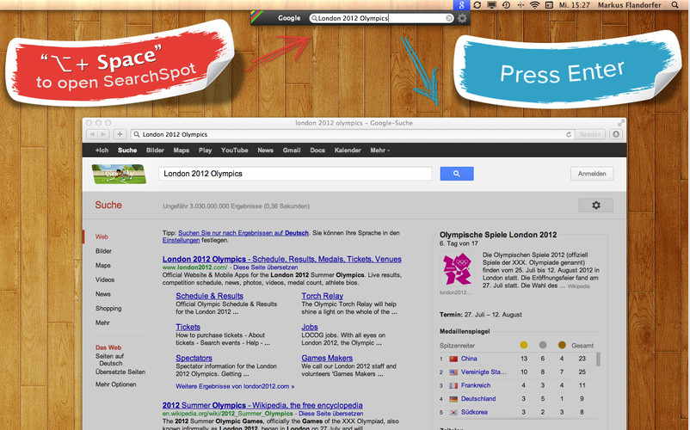Open Jobs sublink
Screen dimensions: 690x430
point(310,327)
